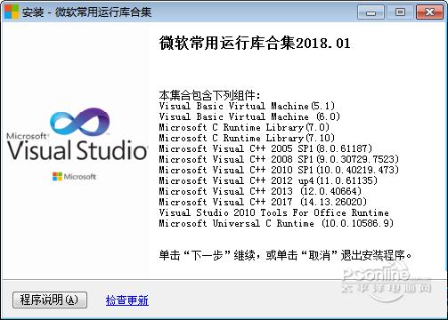Click Microsoft Visual C++ 2012 up4 line
This screenshot has height=320, width=448.
tap(268, 180)
